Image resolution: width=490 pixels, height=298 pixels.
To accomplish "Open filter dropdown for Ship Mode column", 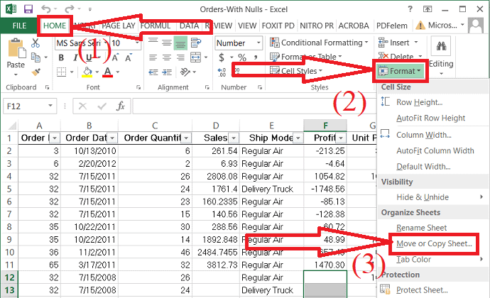I will (298, 138).
